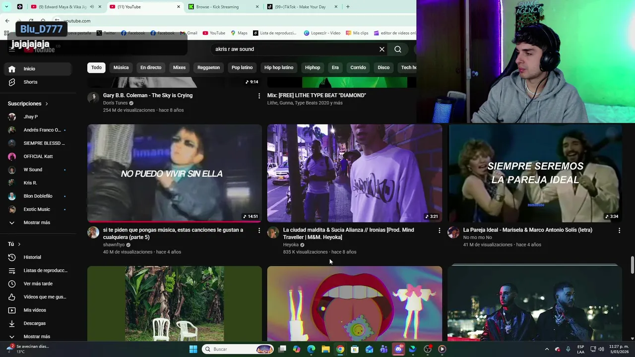
Task: Clear the search text with the X
Action: tap(382, 49)
